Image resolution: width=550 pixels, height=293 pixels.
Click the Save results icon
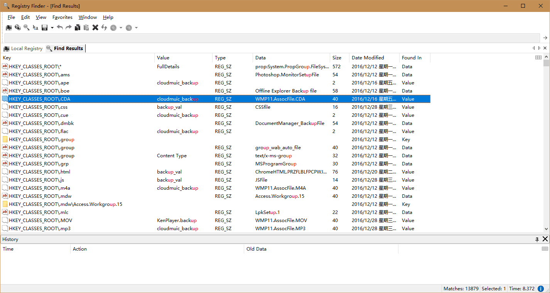44,27
